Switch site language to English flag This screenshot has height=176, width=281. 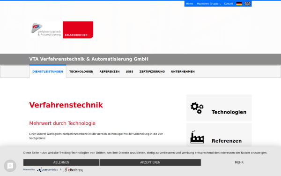[247, 4]
